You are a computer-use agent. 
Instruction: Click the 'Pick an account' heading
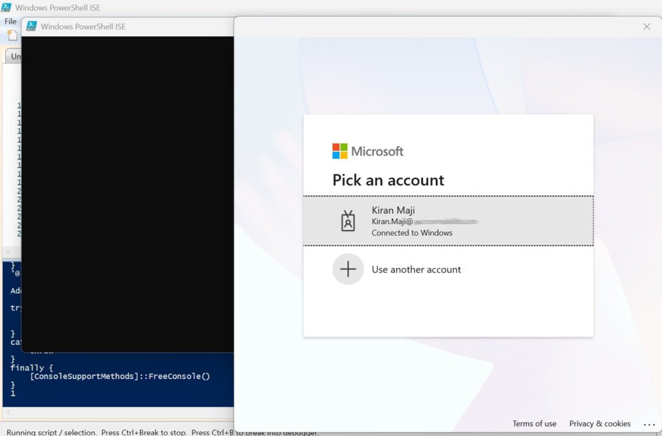(388, 180)
